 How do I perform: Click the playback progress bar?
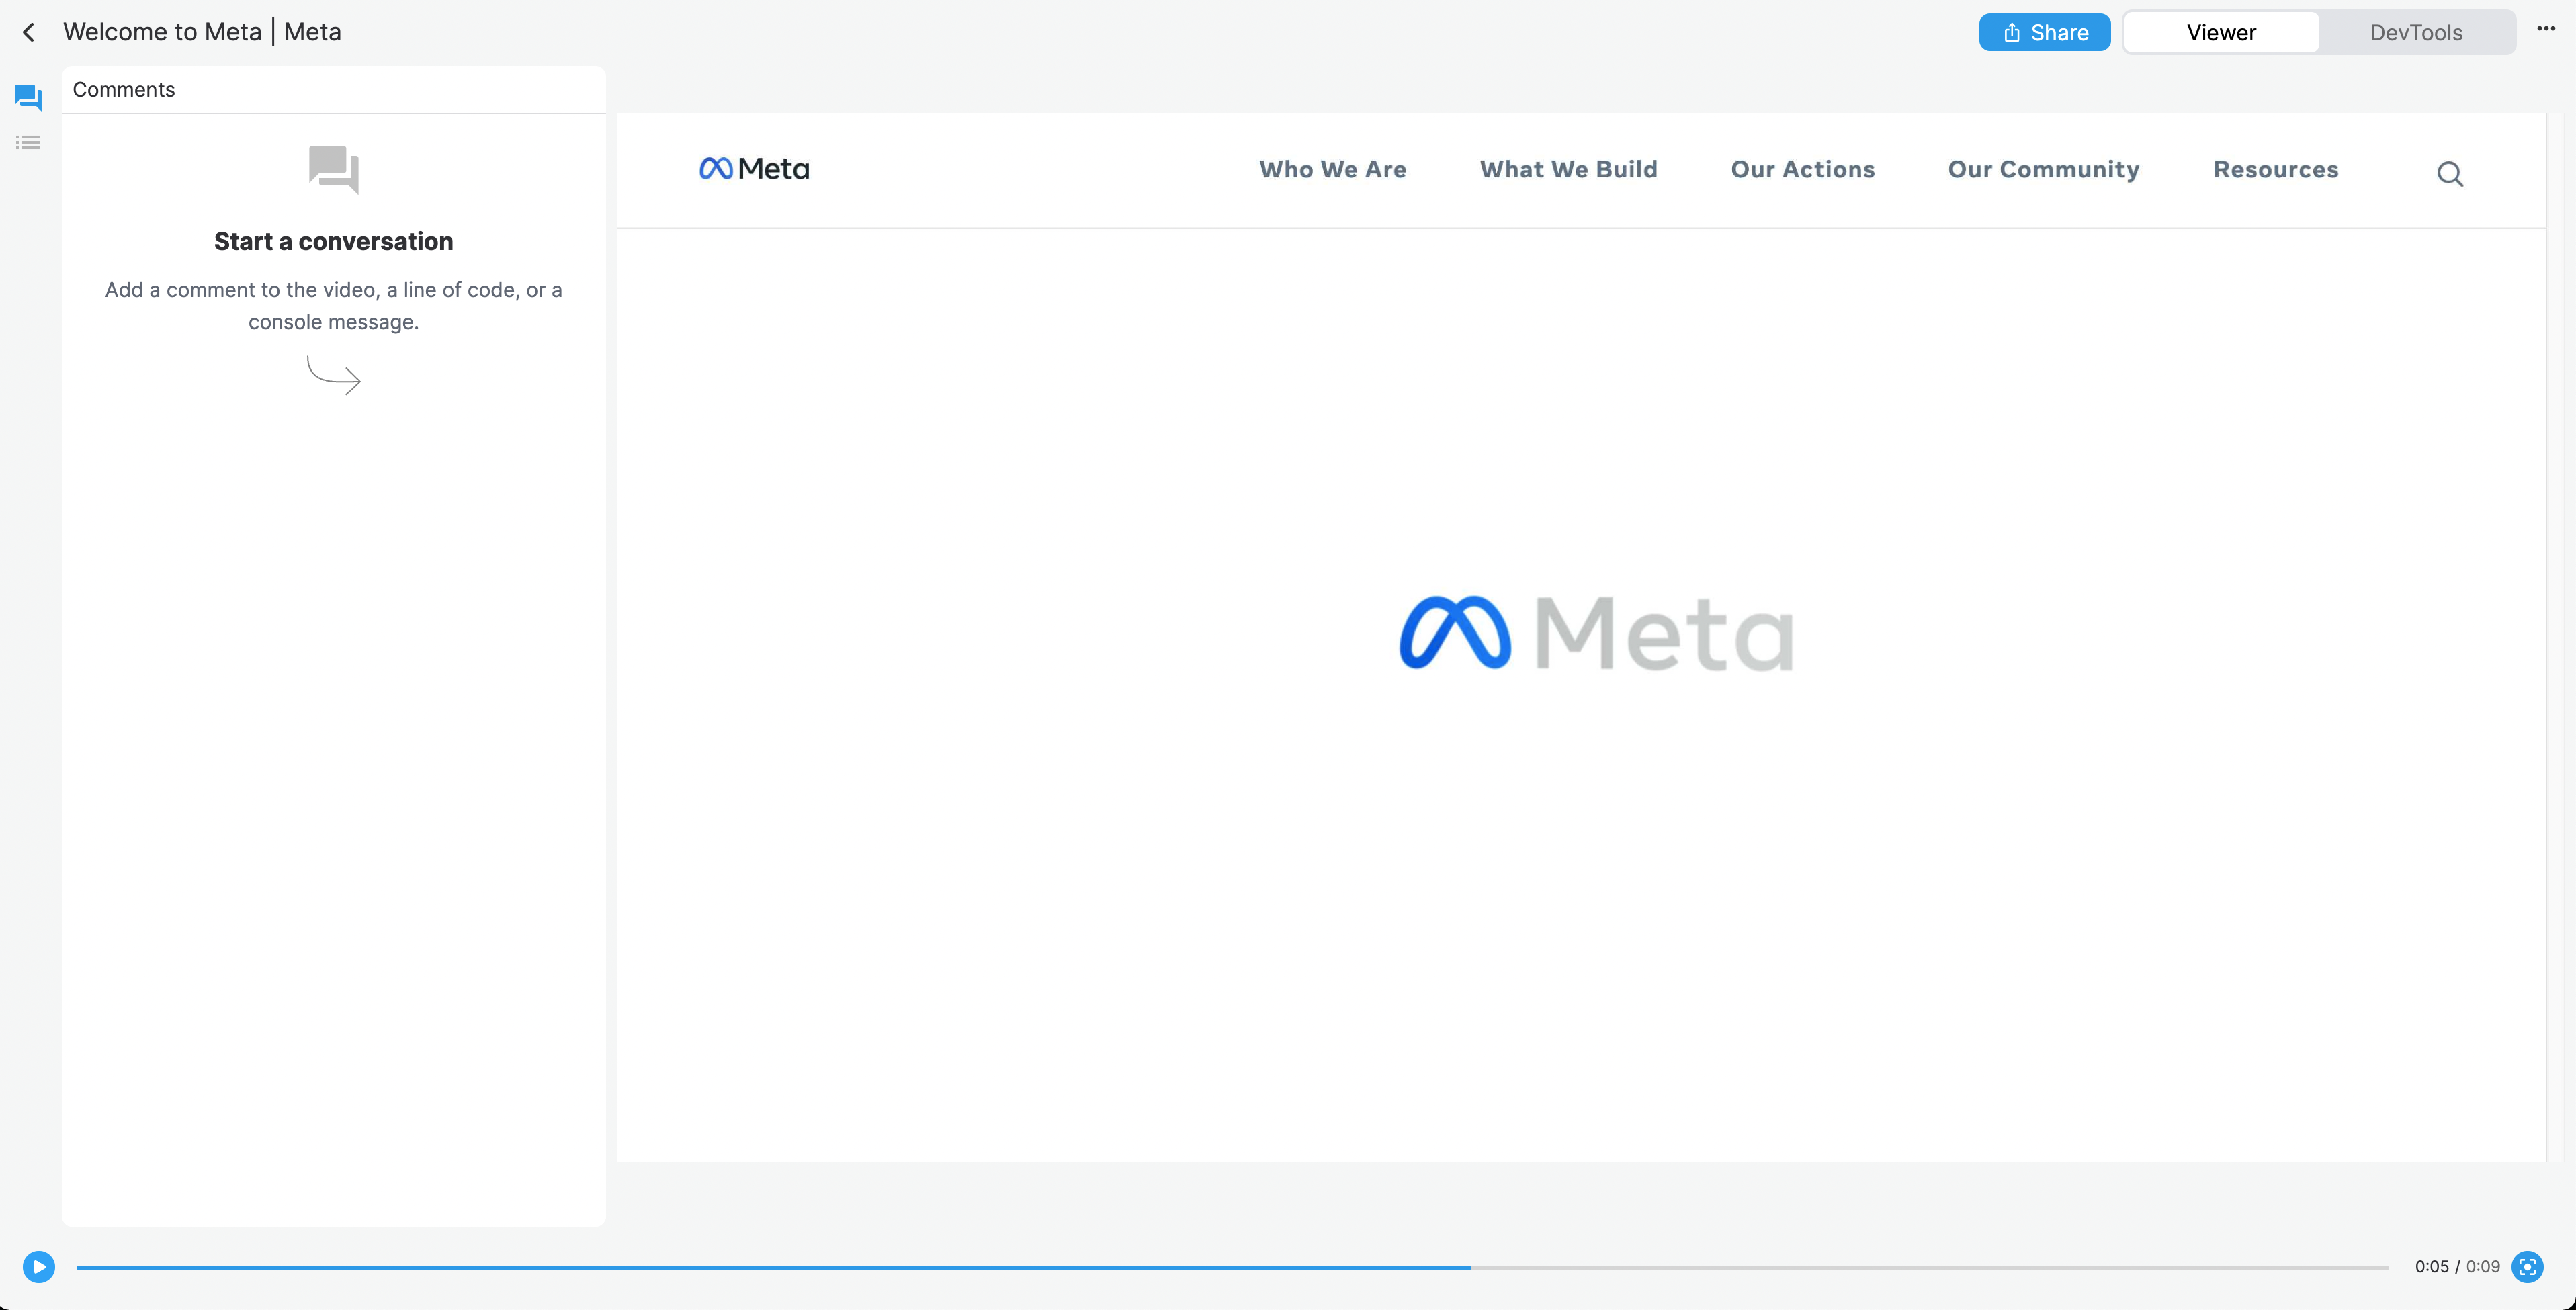pos(1232,1267)
